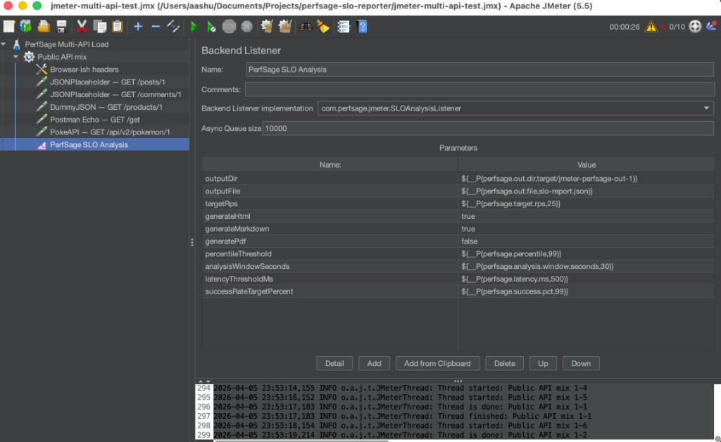Open a test plan file via folder icon

44,27
